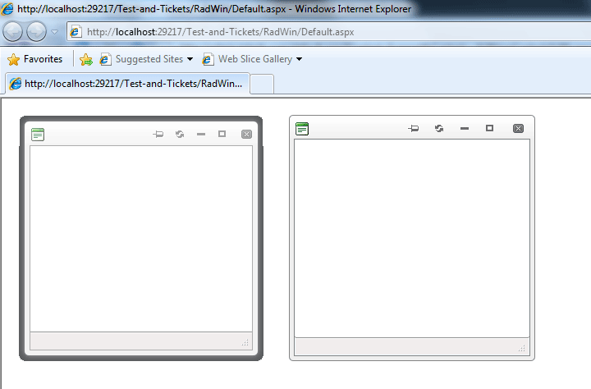Close the left RadWindow

click(246, 135)
